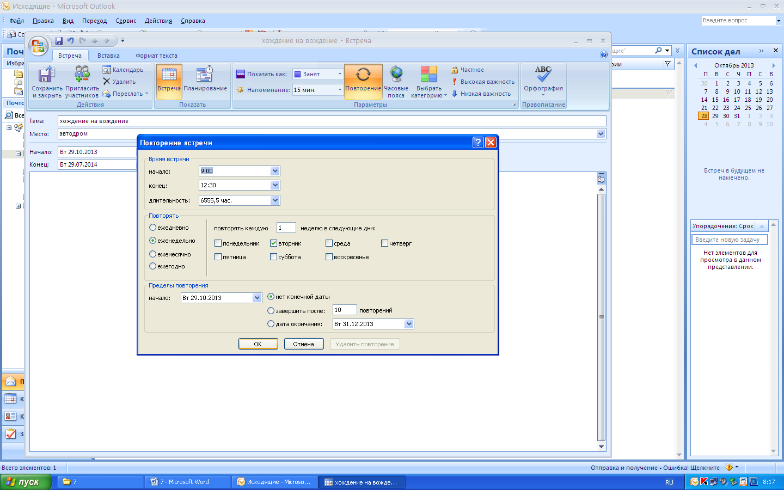Viewport: 784px width, 490px height.
Task: Switch to Формат текста ribbon tab
Action: click(x=156, y=56)
